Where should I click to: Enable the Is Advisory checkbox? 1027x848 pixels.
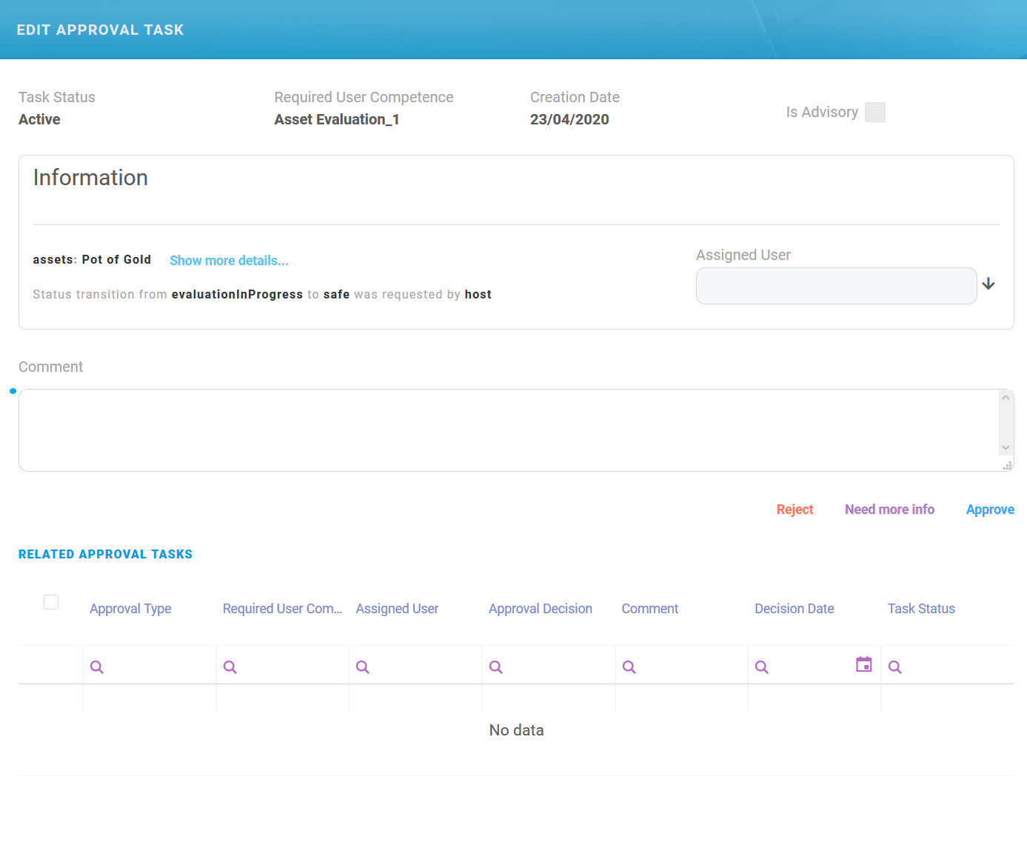pos(875,112)
